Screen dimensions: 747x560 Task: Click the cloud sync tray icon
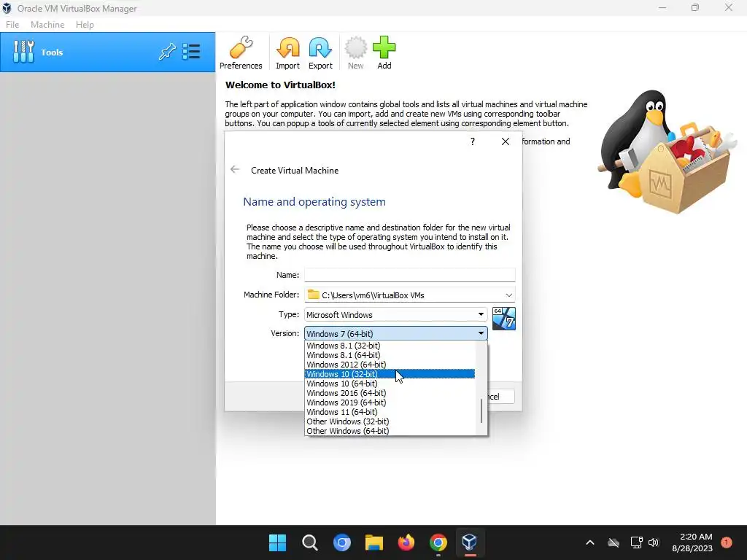(614, 542)
